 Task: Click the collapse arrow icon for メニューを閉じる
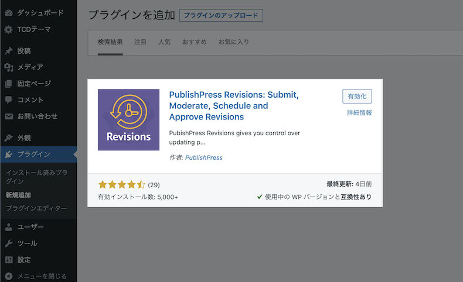click(9, 276)
